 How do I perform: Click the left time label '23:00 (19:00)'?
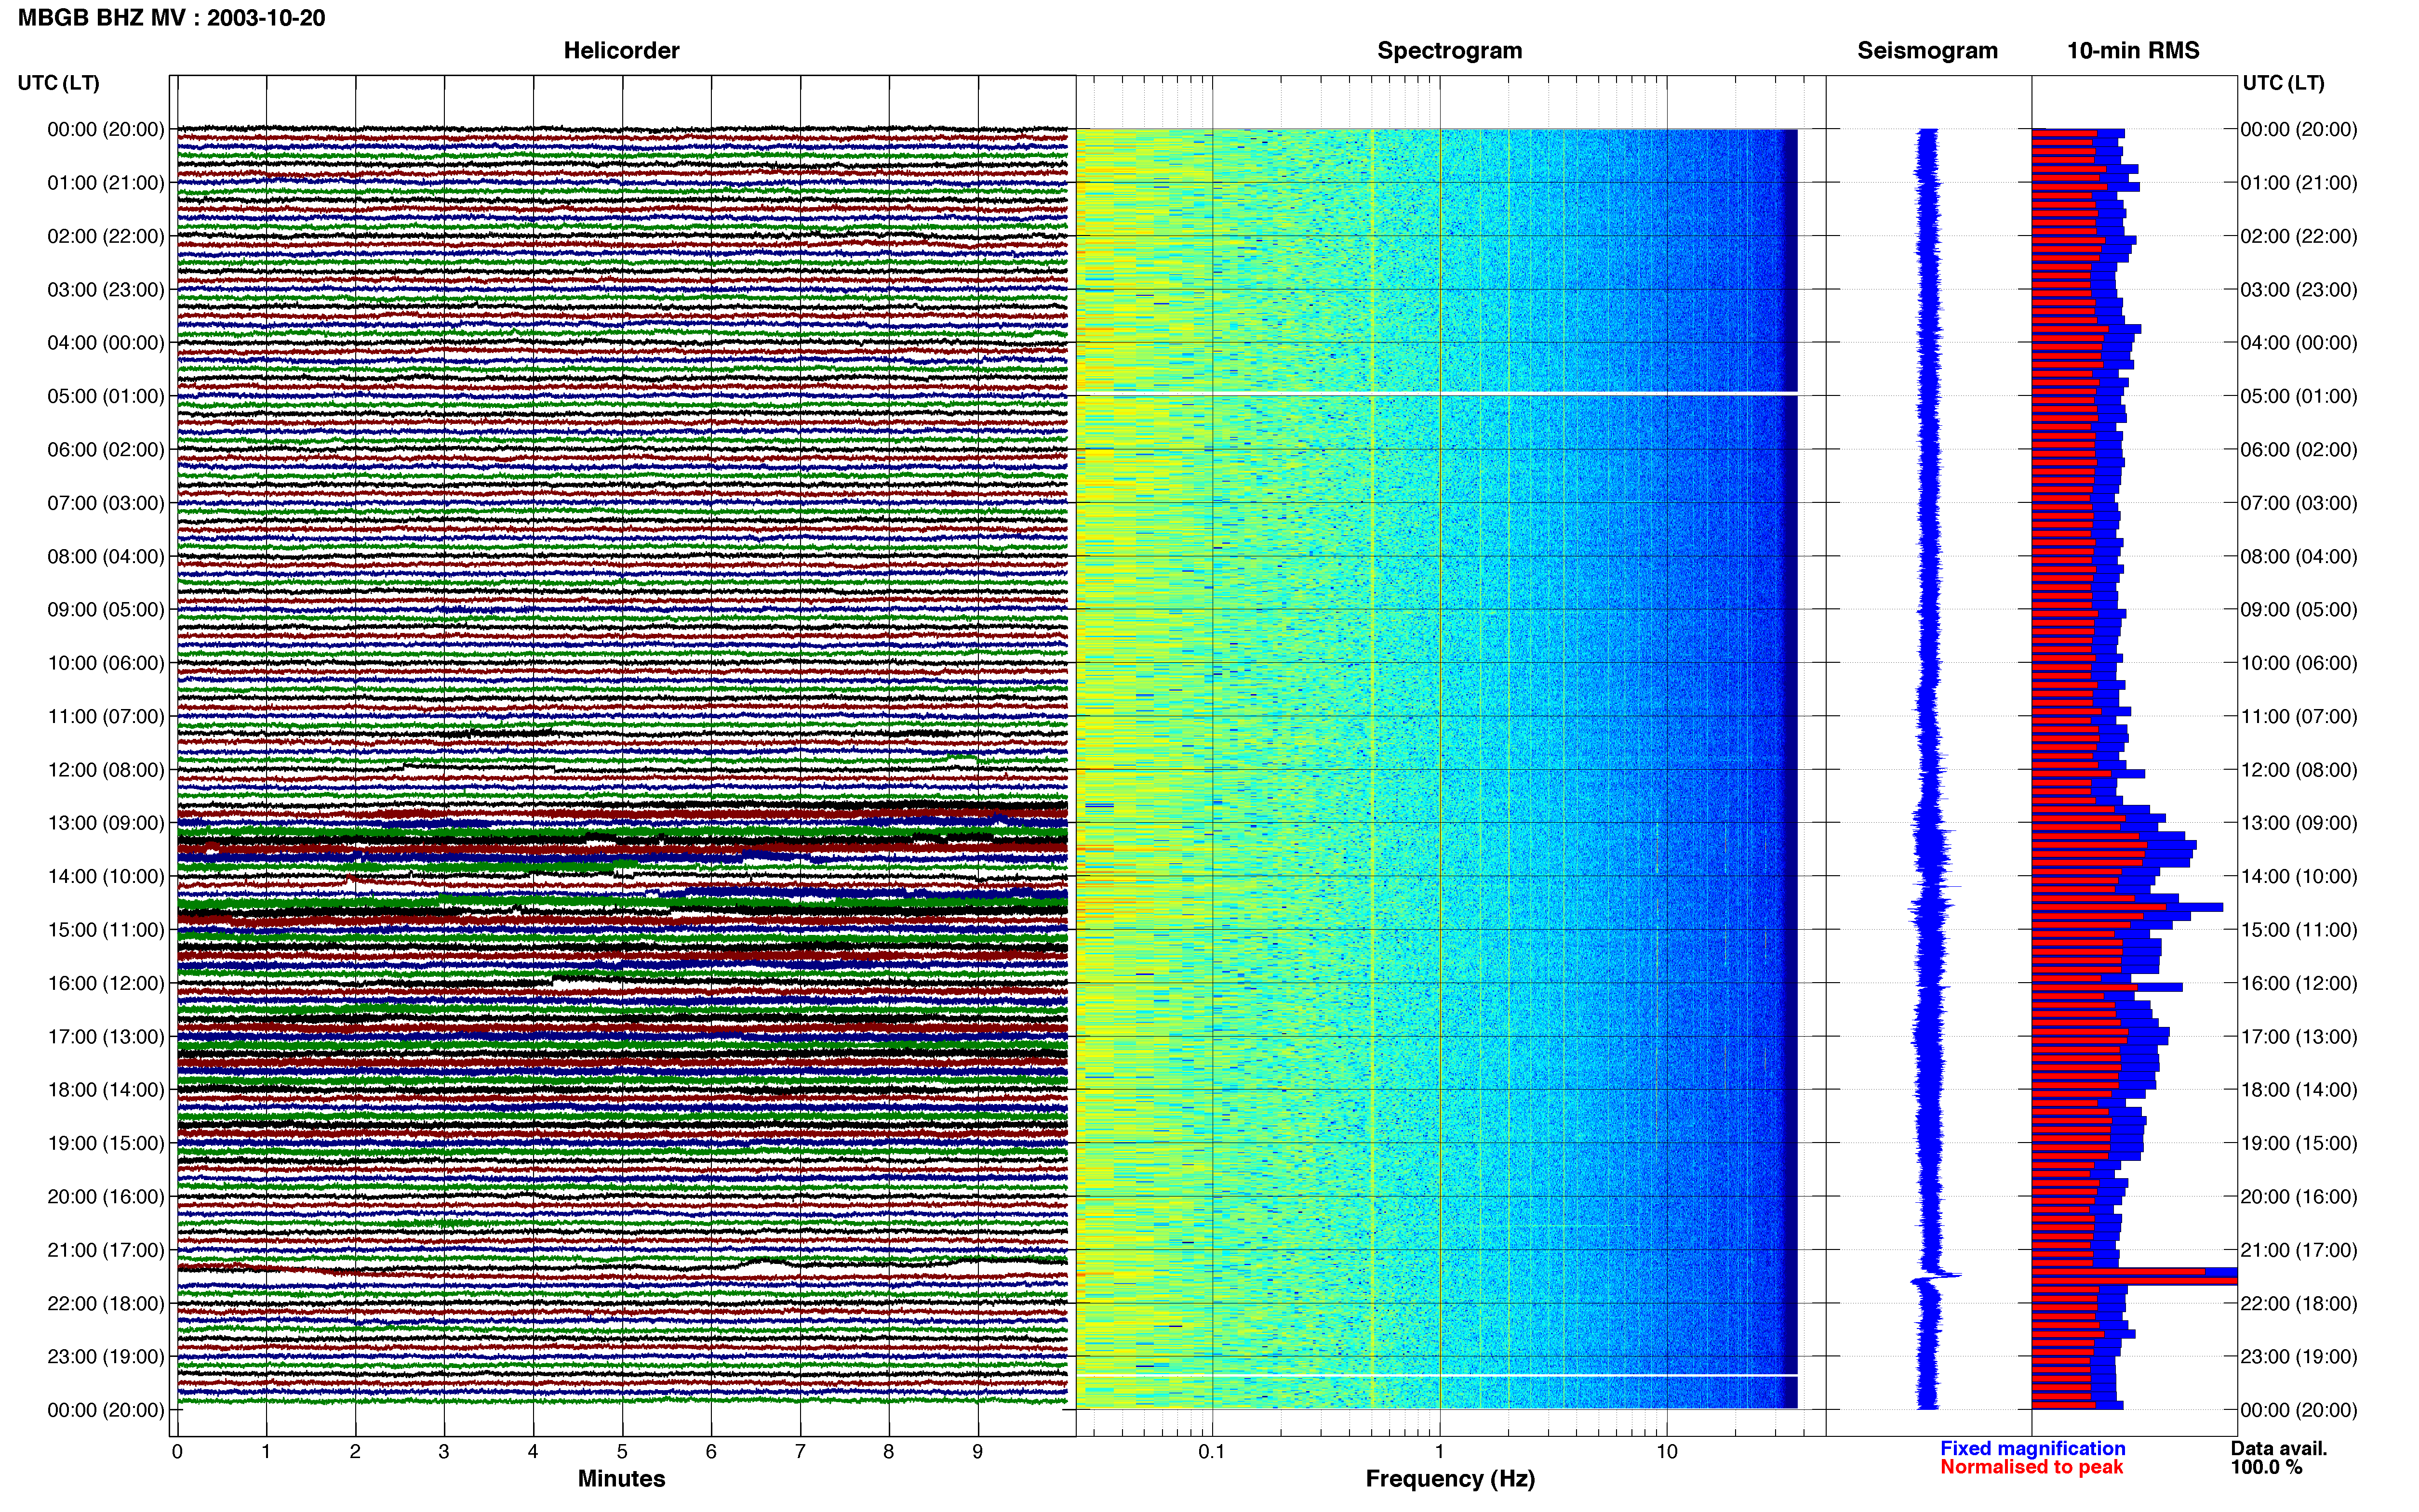tap(106, 1357)
